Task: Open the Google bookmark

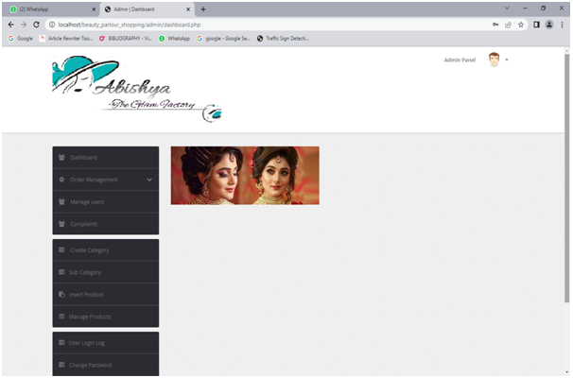Action: click(21, 39)
